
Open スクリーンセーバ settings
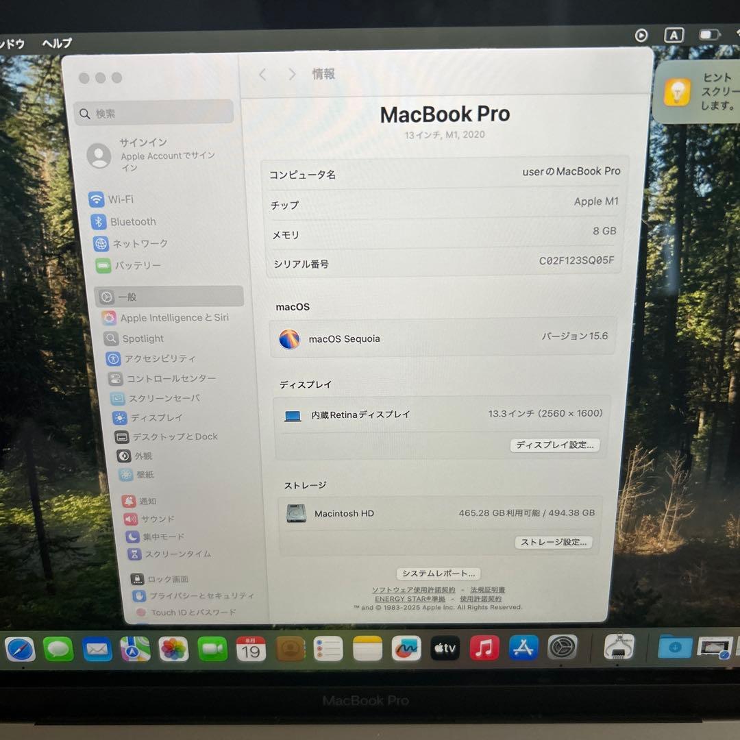tap(156, 398)
